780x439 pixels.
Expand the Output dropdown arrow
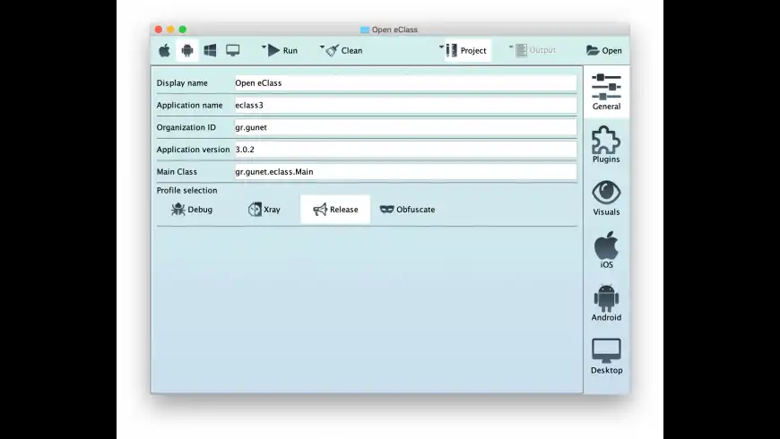click(x=511, y=47)
